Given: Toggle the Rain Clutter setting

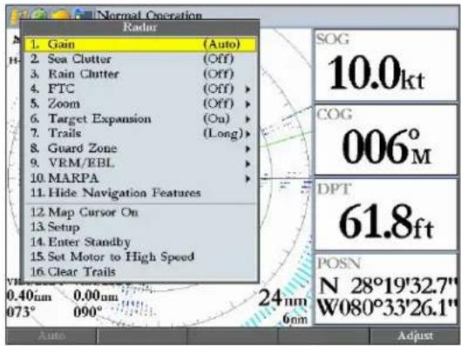Looking at the screenshot, I should click(139, 74).
